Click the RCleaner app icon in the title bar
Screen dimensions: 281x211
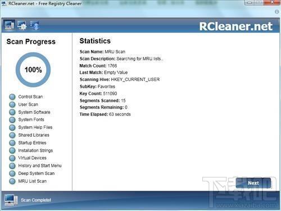pos(4,3)
